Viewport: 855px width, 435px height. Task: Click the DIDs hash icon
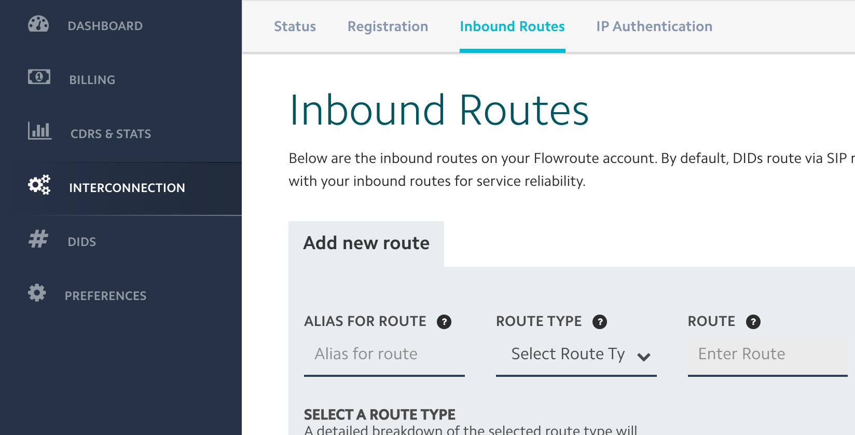click(38, 239)
